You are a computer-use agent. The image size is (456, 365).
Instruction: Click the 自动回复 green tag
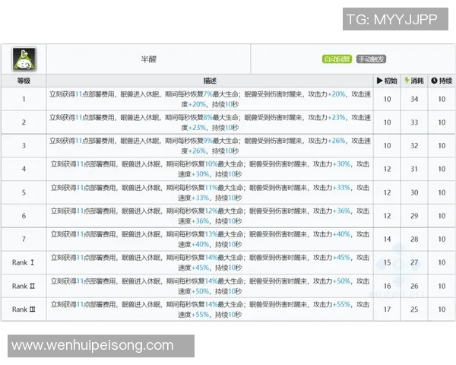pos(337,59)
